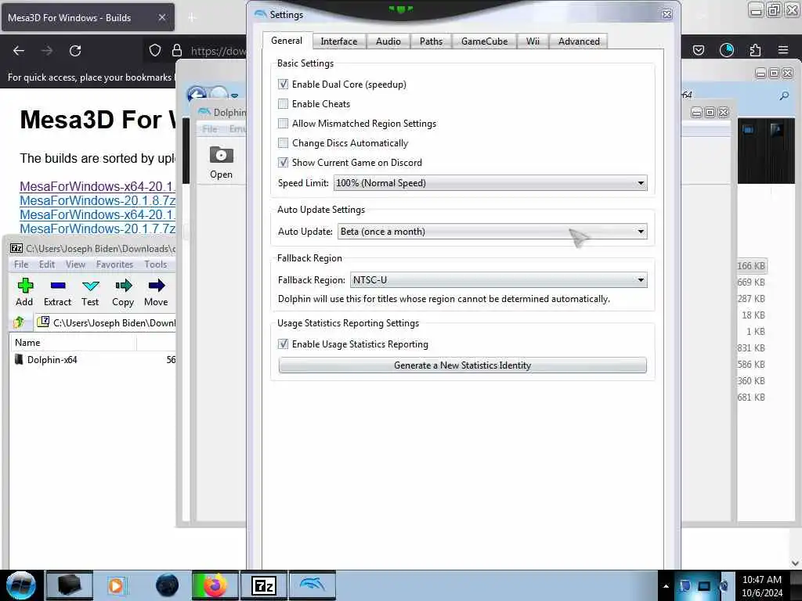This screenshot has height=601, width=802.
Task: Switch to the Advanced tab
Action: point(579,41)
